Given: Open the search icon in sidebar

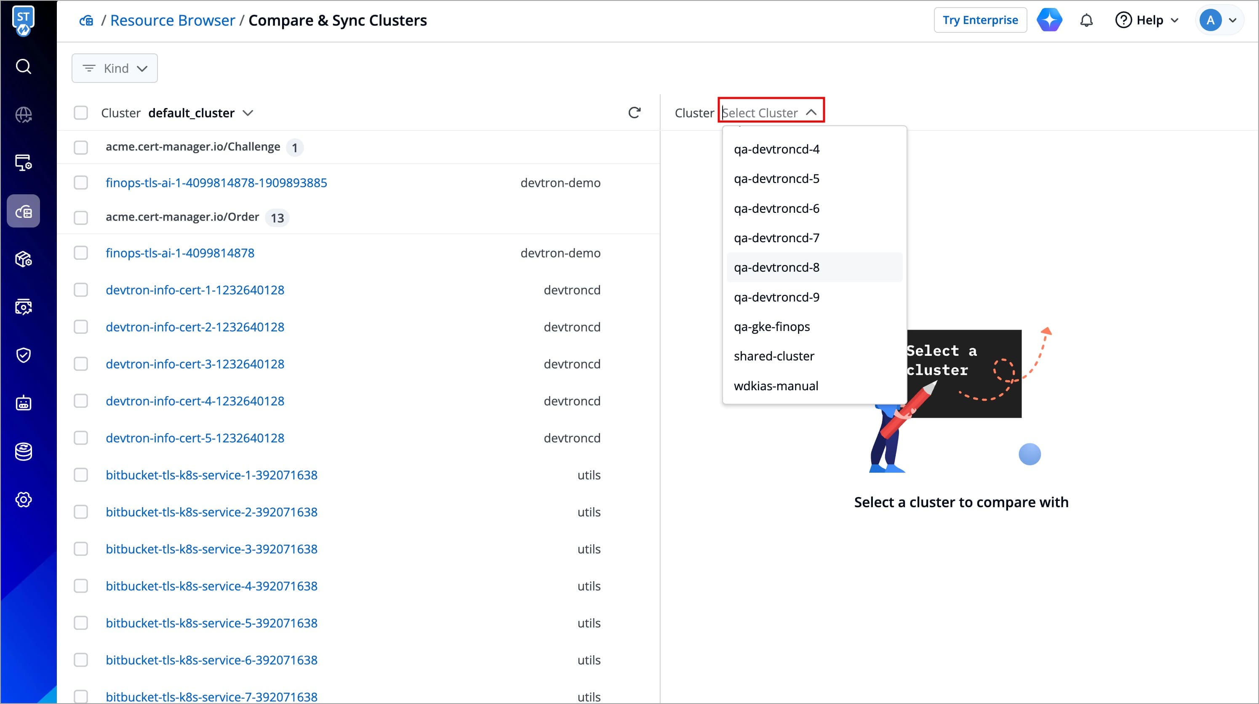Looking at the screenshot, I should click(23, 66).
